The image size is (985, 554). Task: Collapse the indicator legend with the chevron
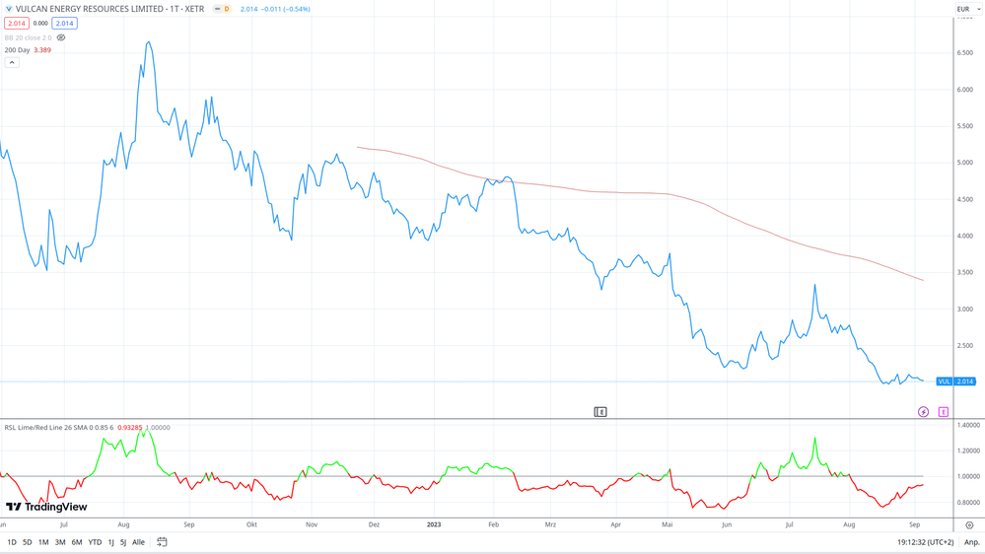click(x=12, y=62)
